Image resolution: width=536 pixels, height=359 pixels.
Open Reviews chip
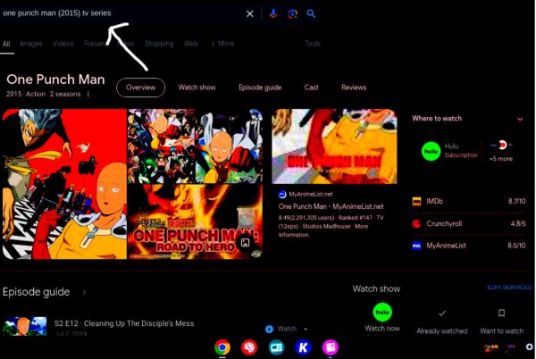tap(354, 88)
